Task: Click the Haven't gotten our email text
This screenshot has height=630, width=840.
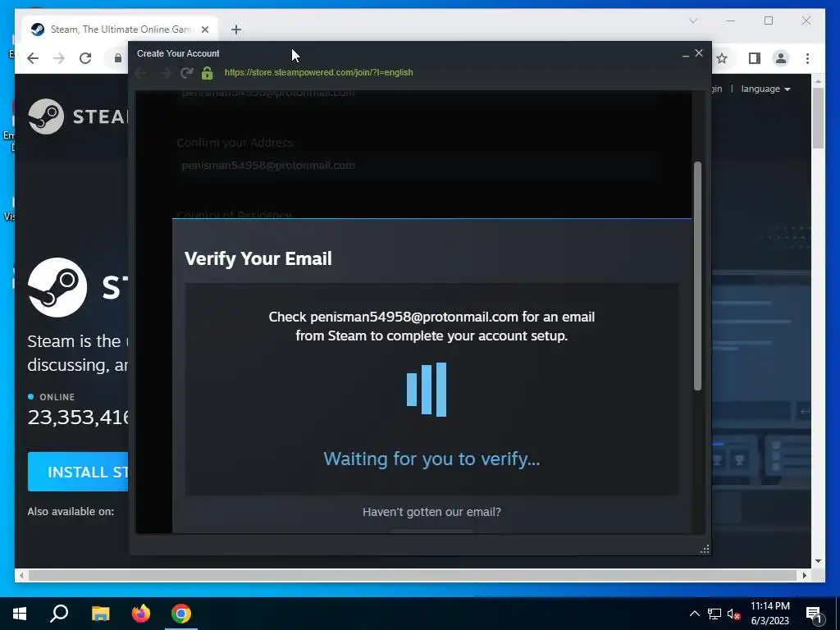Action: click(x=431, y=512)
